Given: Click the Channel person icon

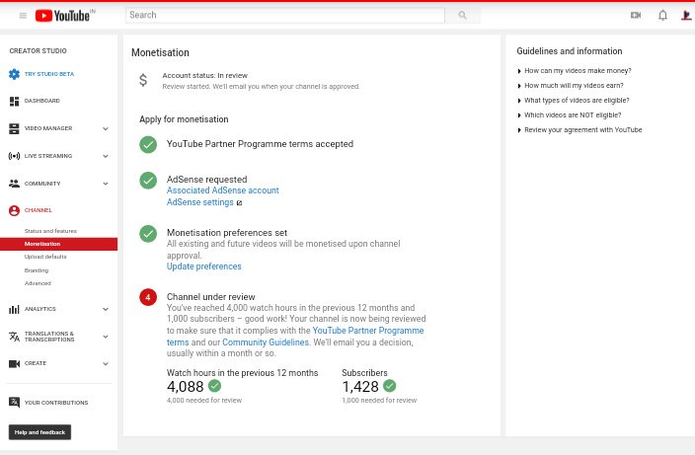Looking at the screenshot, I should [x=14, y=210].
